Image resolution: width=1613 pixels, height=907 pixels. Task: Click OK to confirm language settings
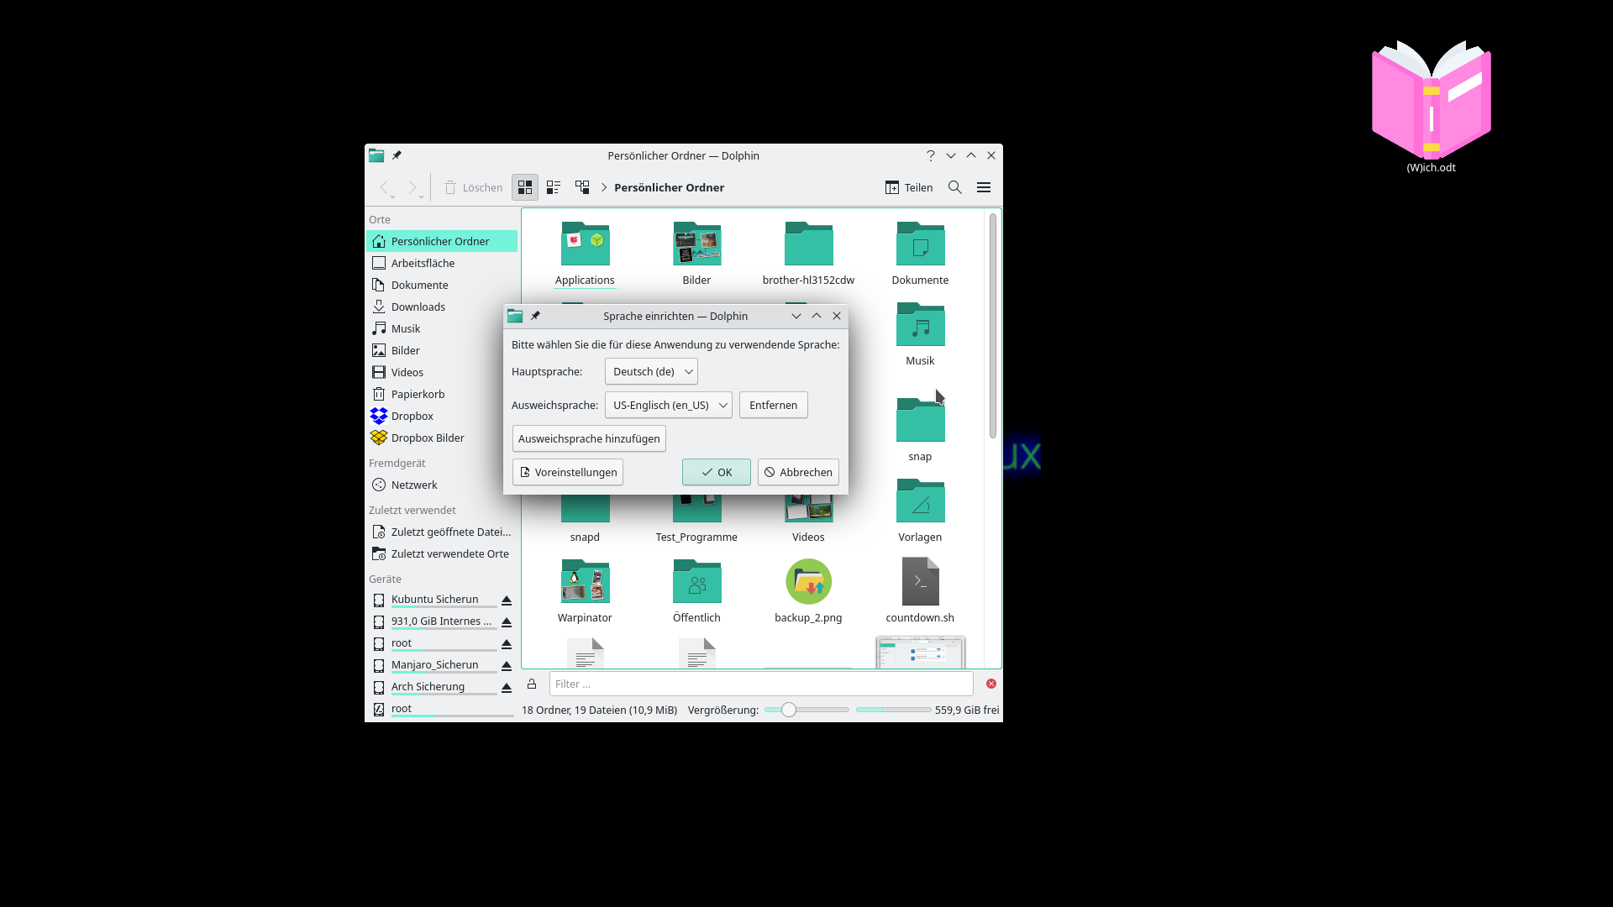click(x=716, y=472)
